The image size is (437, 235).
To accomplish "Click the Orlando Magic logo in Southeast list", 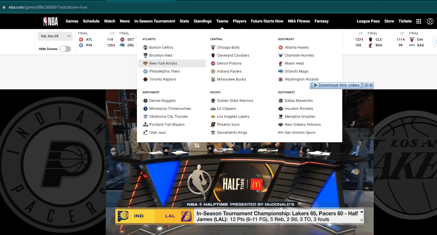I will click(281, 71).
